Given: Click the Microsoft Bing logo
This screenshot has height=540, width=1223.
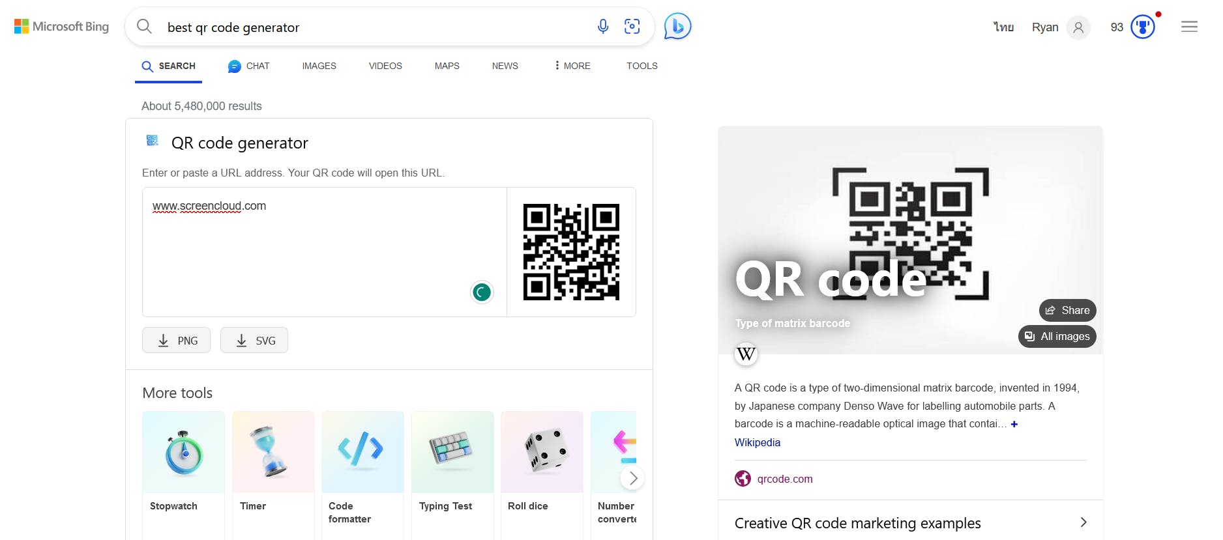Looking at the screenshot, I should (x=61, y=27).
